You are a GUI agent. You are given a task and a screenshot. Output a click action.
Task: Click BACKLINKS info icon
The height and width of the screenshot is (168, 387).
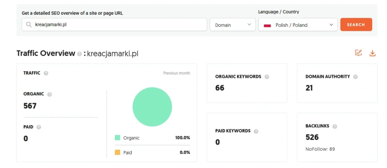pos(334,126)
